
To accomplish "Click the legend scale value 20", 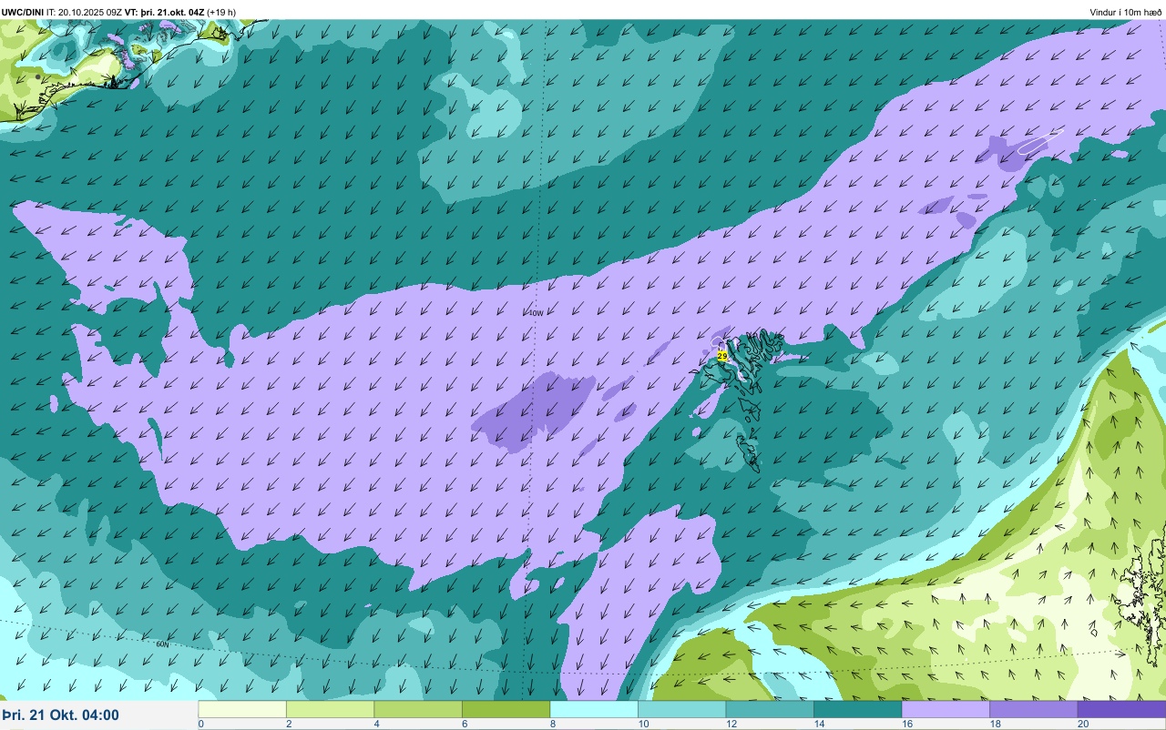I will coord(1082,724).
